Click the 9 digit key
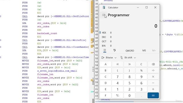Viewport: 183px width, 103px height. 141,77
